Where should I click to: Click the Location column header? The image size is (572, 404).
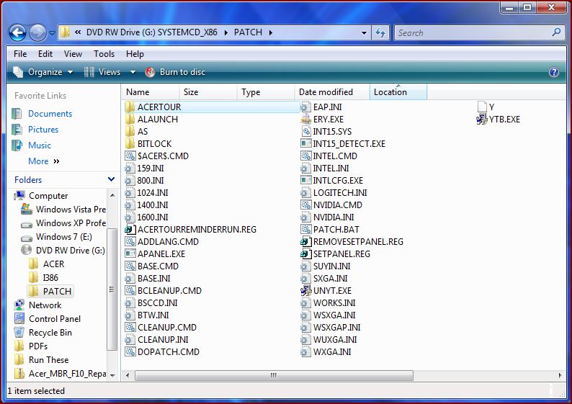coord(398,92)
